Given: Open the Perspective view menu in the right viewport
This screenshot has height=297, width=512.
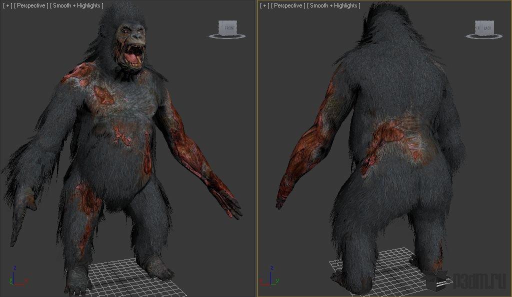Looking at the screenshot, I should (288, 5).
